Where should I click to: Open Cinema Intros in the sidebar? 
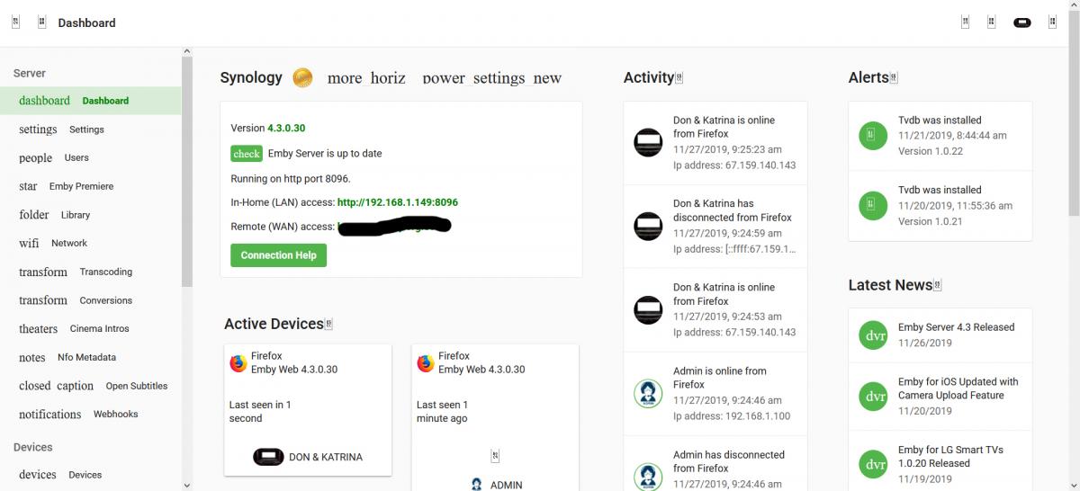pyautogui.click(x=90, y=329)
